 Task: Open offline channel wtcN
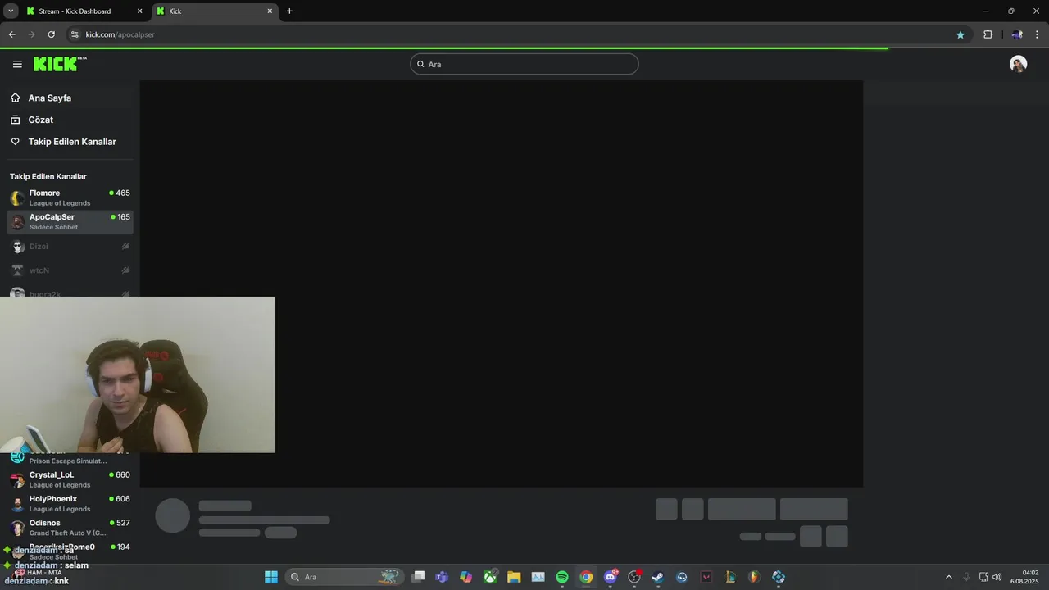[70, 270]
